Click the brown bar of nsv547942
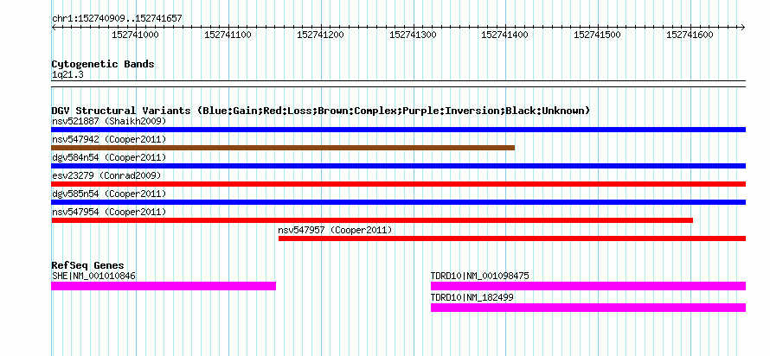 (283, 148)
